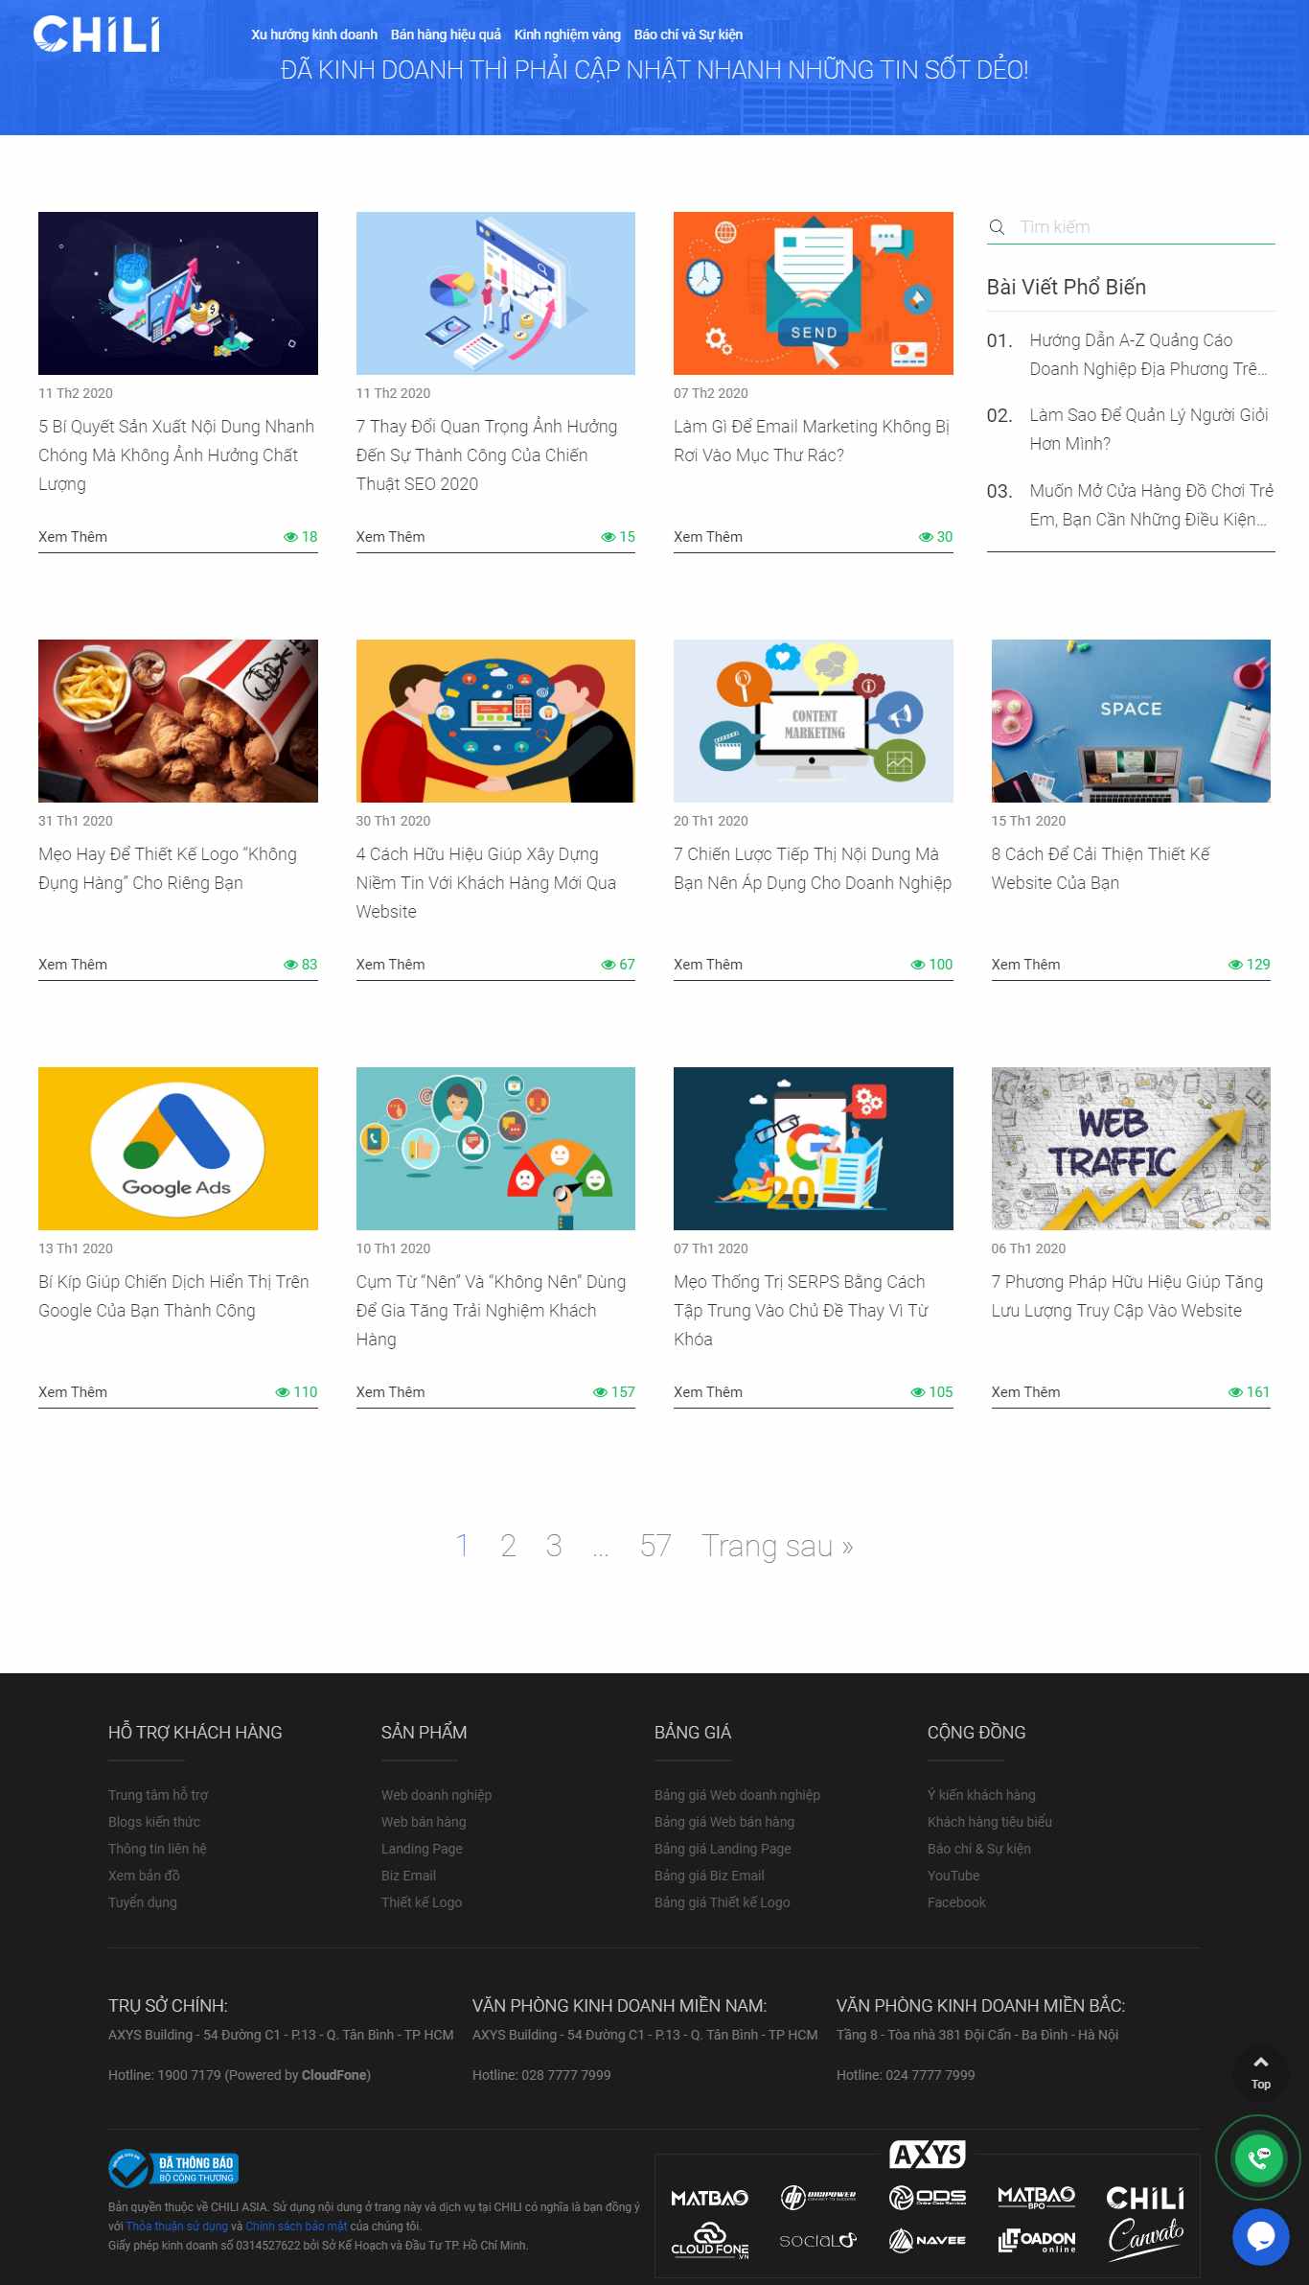Click Xem Thêm under Email Marketing article
The width and height of the screenshot is (1309, 2285).
708,537
